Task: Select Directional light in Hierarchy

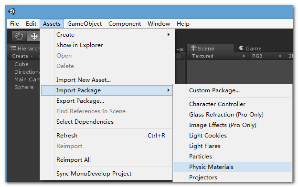Action: (x=27, y=72)
